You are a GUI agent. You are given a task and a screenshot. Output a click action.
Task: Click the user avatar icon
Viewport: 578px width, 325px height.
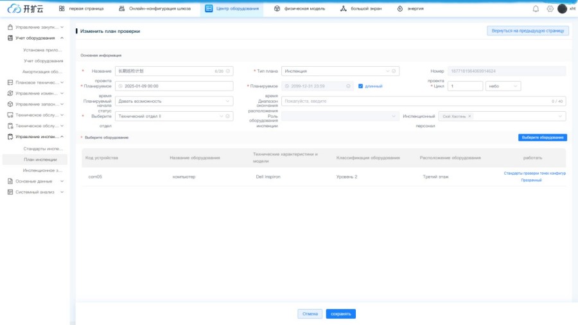pos(562,8)
